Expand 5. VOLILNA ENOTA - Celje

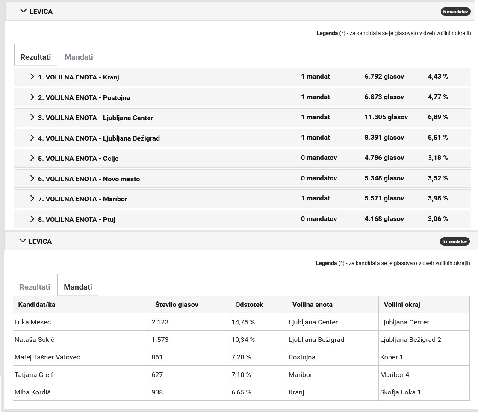242,158
